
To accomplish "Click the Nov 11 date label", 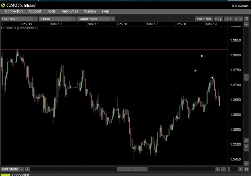I will (x=27, y=24).
